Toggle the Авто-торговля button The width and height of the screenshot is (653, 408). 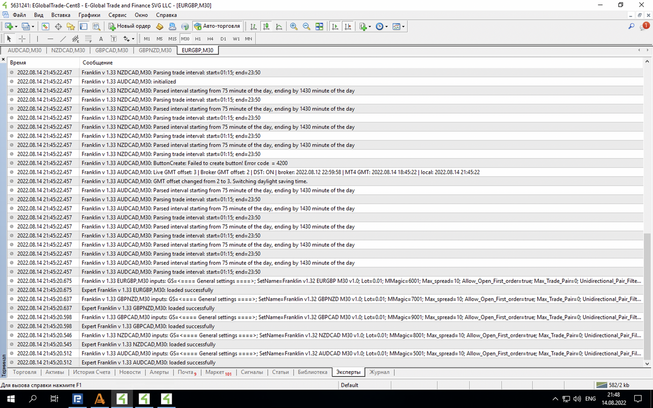pyautogui.click(x=217, y=26)
